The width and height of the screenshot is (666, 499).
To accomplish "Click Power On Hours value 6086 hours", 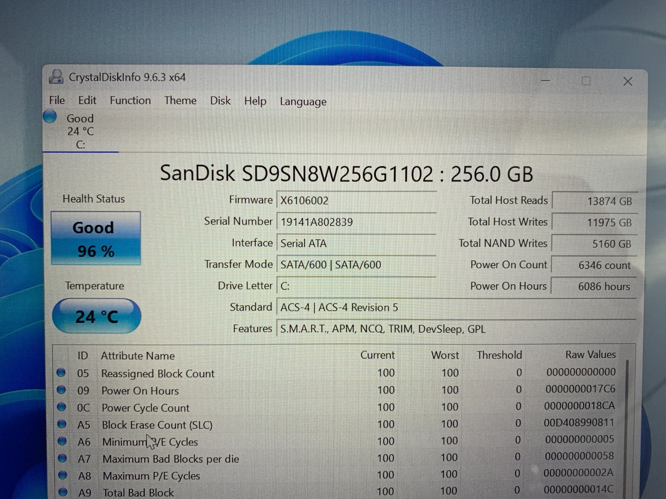I will (x=593, y=286).
